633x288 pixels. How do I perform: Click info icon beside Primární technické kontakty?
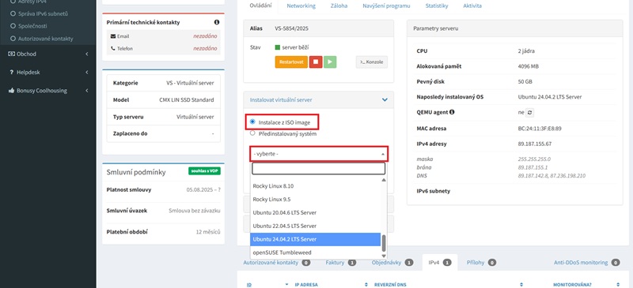[x=217, y=22]
